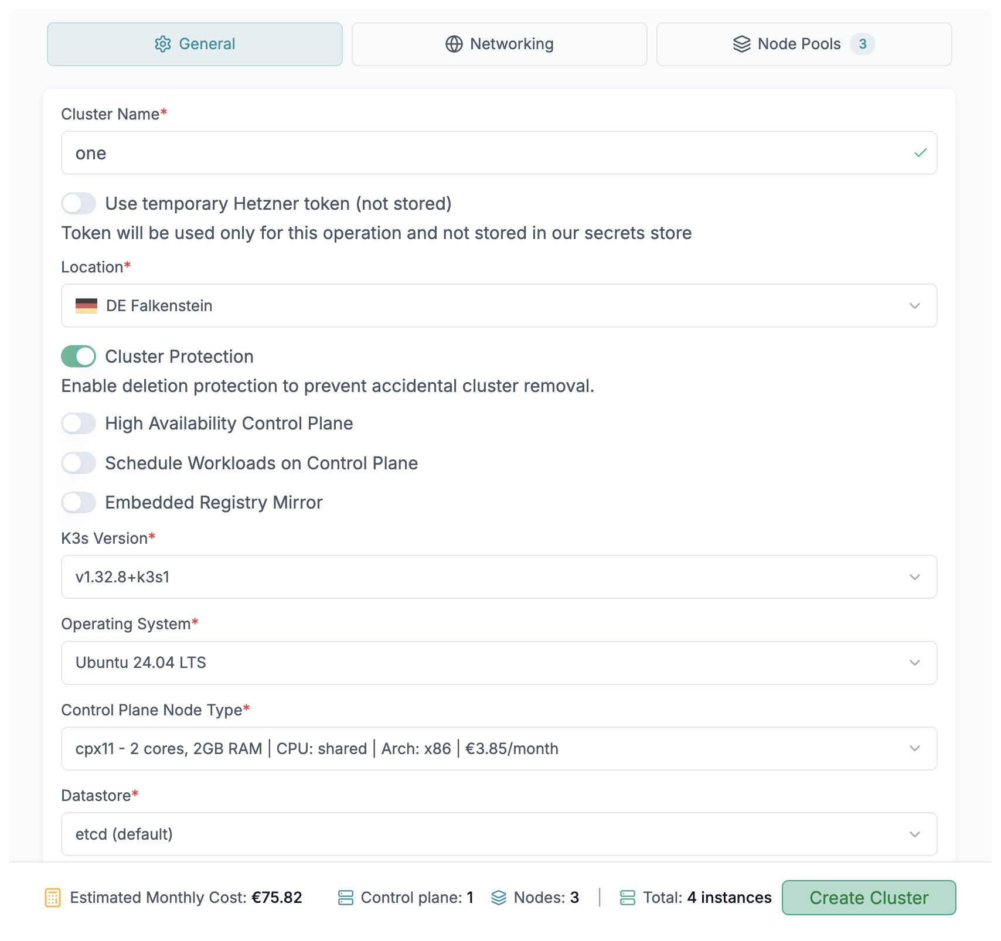Viewport: 1001px width, 941px height.
Task: Click the globe icon on Networking tab
Action: pos(454,44)
